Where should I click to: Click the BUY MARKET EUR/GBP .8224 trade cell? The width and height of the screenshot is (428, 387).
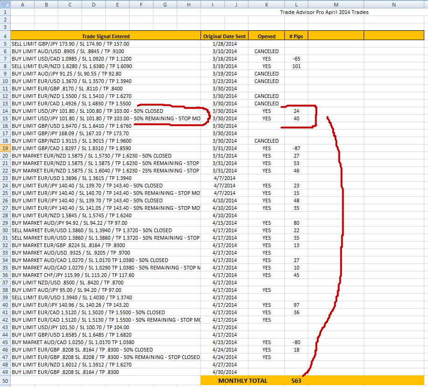point(106,245)
